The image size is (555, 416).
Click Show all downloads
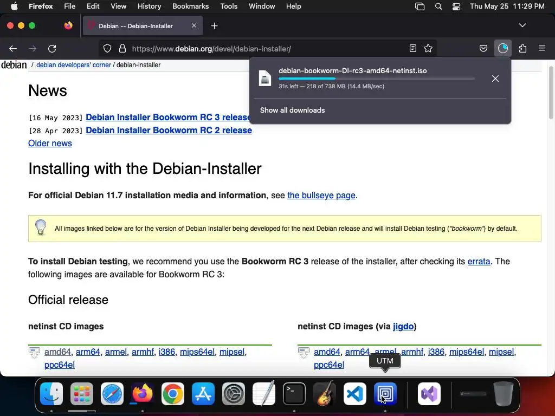[x=292, y=110]
